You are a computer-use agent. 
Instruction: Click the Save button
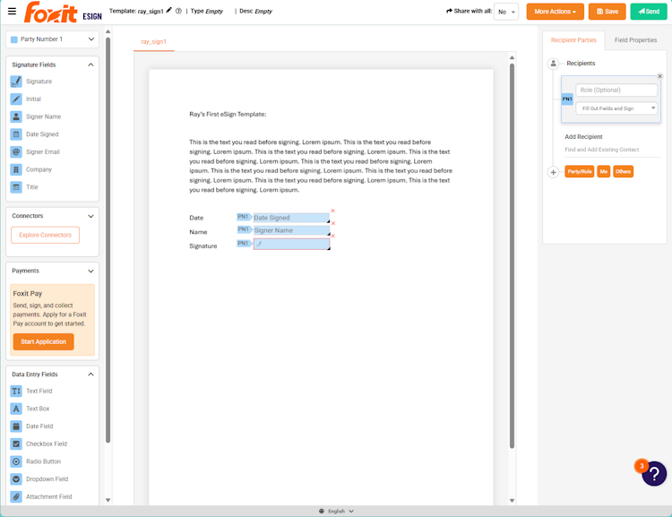click(x=607, y=12)
